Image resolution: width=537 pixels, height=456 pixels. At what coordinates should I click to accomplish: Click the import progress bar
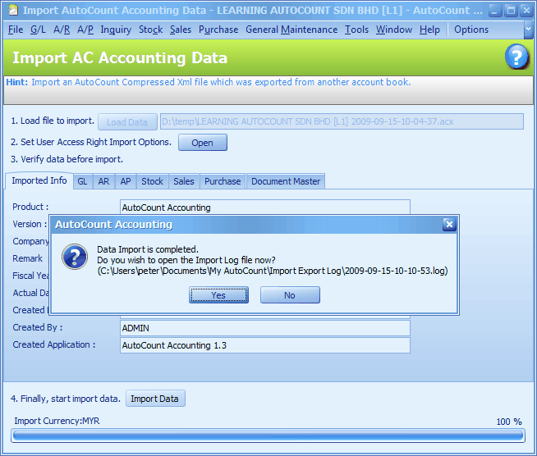click(x=268, y=435)
